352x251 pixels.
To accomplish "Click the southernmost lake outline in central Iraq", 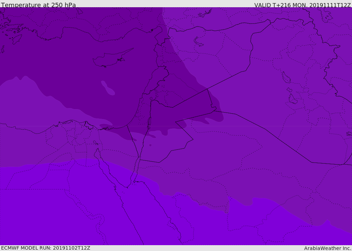I will [x=293, y=99].
